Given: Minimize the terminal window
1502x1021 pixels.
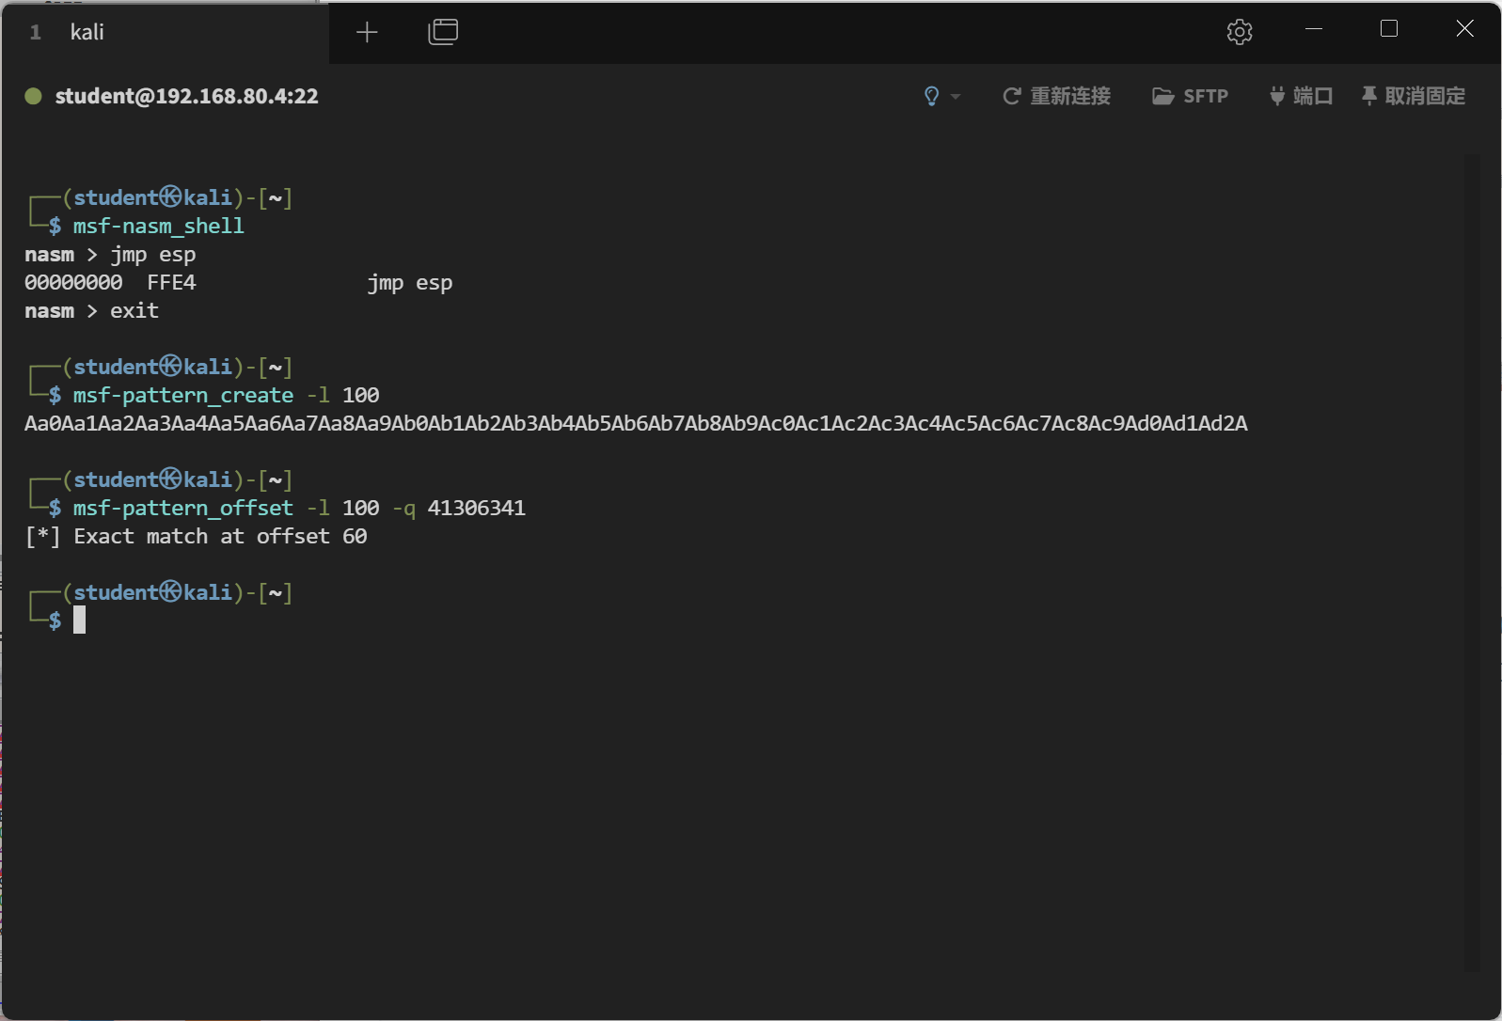Looking at the screenshot, I should pyautogui.click(x=1314, y=29).
